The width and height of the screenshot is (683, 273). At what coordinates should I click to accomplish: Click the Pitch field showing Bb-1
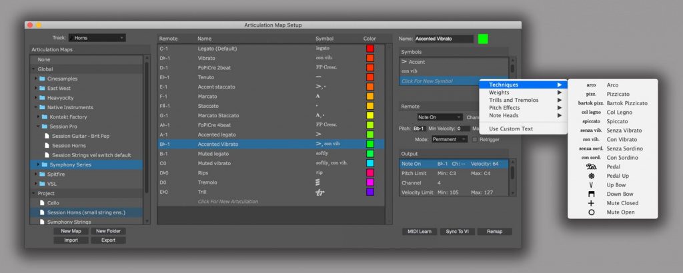pyautogui.click(x=418, y=129)
